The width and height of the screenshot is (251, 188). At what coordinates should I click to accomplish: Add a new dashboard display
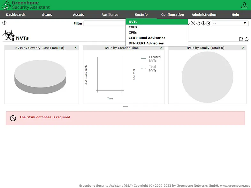pyautogui.click(x=241, y=39)
